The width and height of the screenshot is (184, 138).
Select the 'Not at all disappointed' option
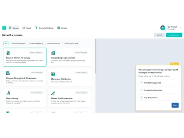coord(159,83)
